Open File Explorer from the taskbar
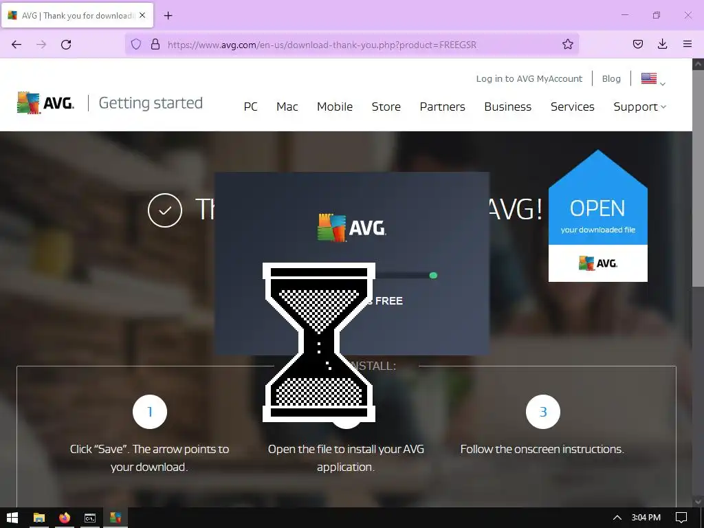704x528 pixels. (x=39, y=518)
